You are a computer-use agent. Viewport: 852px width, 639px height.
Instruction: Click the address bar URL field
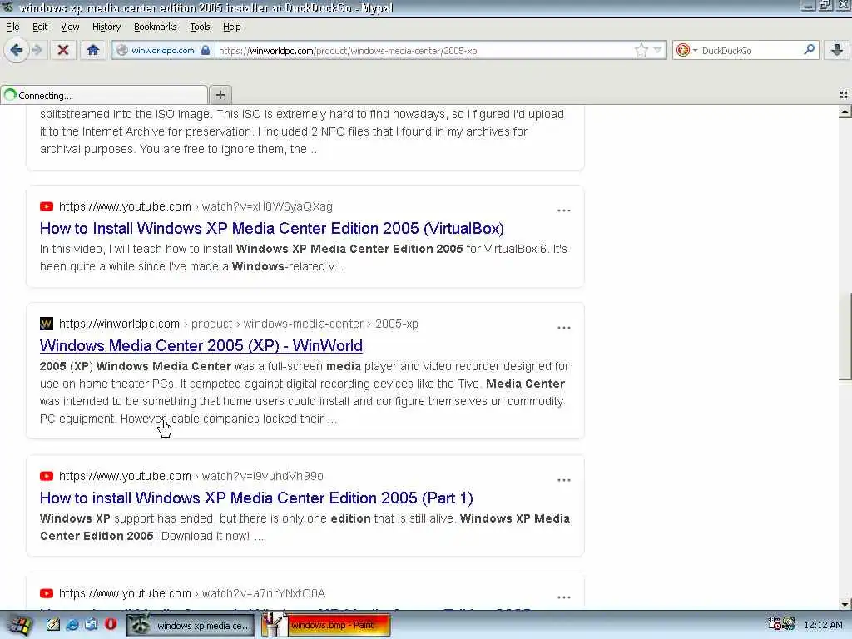click(x=424, y=51)
